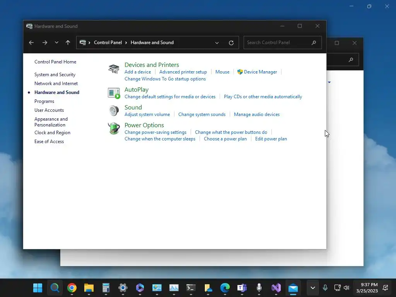Click Adjust system volume link
This screenshot has width=396, height=297.
[147, 114]
